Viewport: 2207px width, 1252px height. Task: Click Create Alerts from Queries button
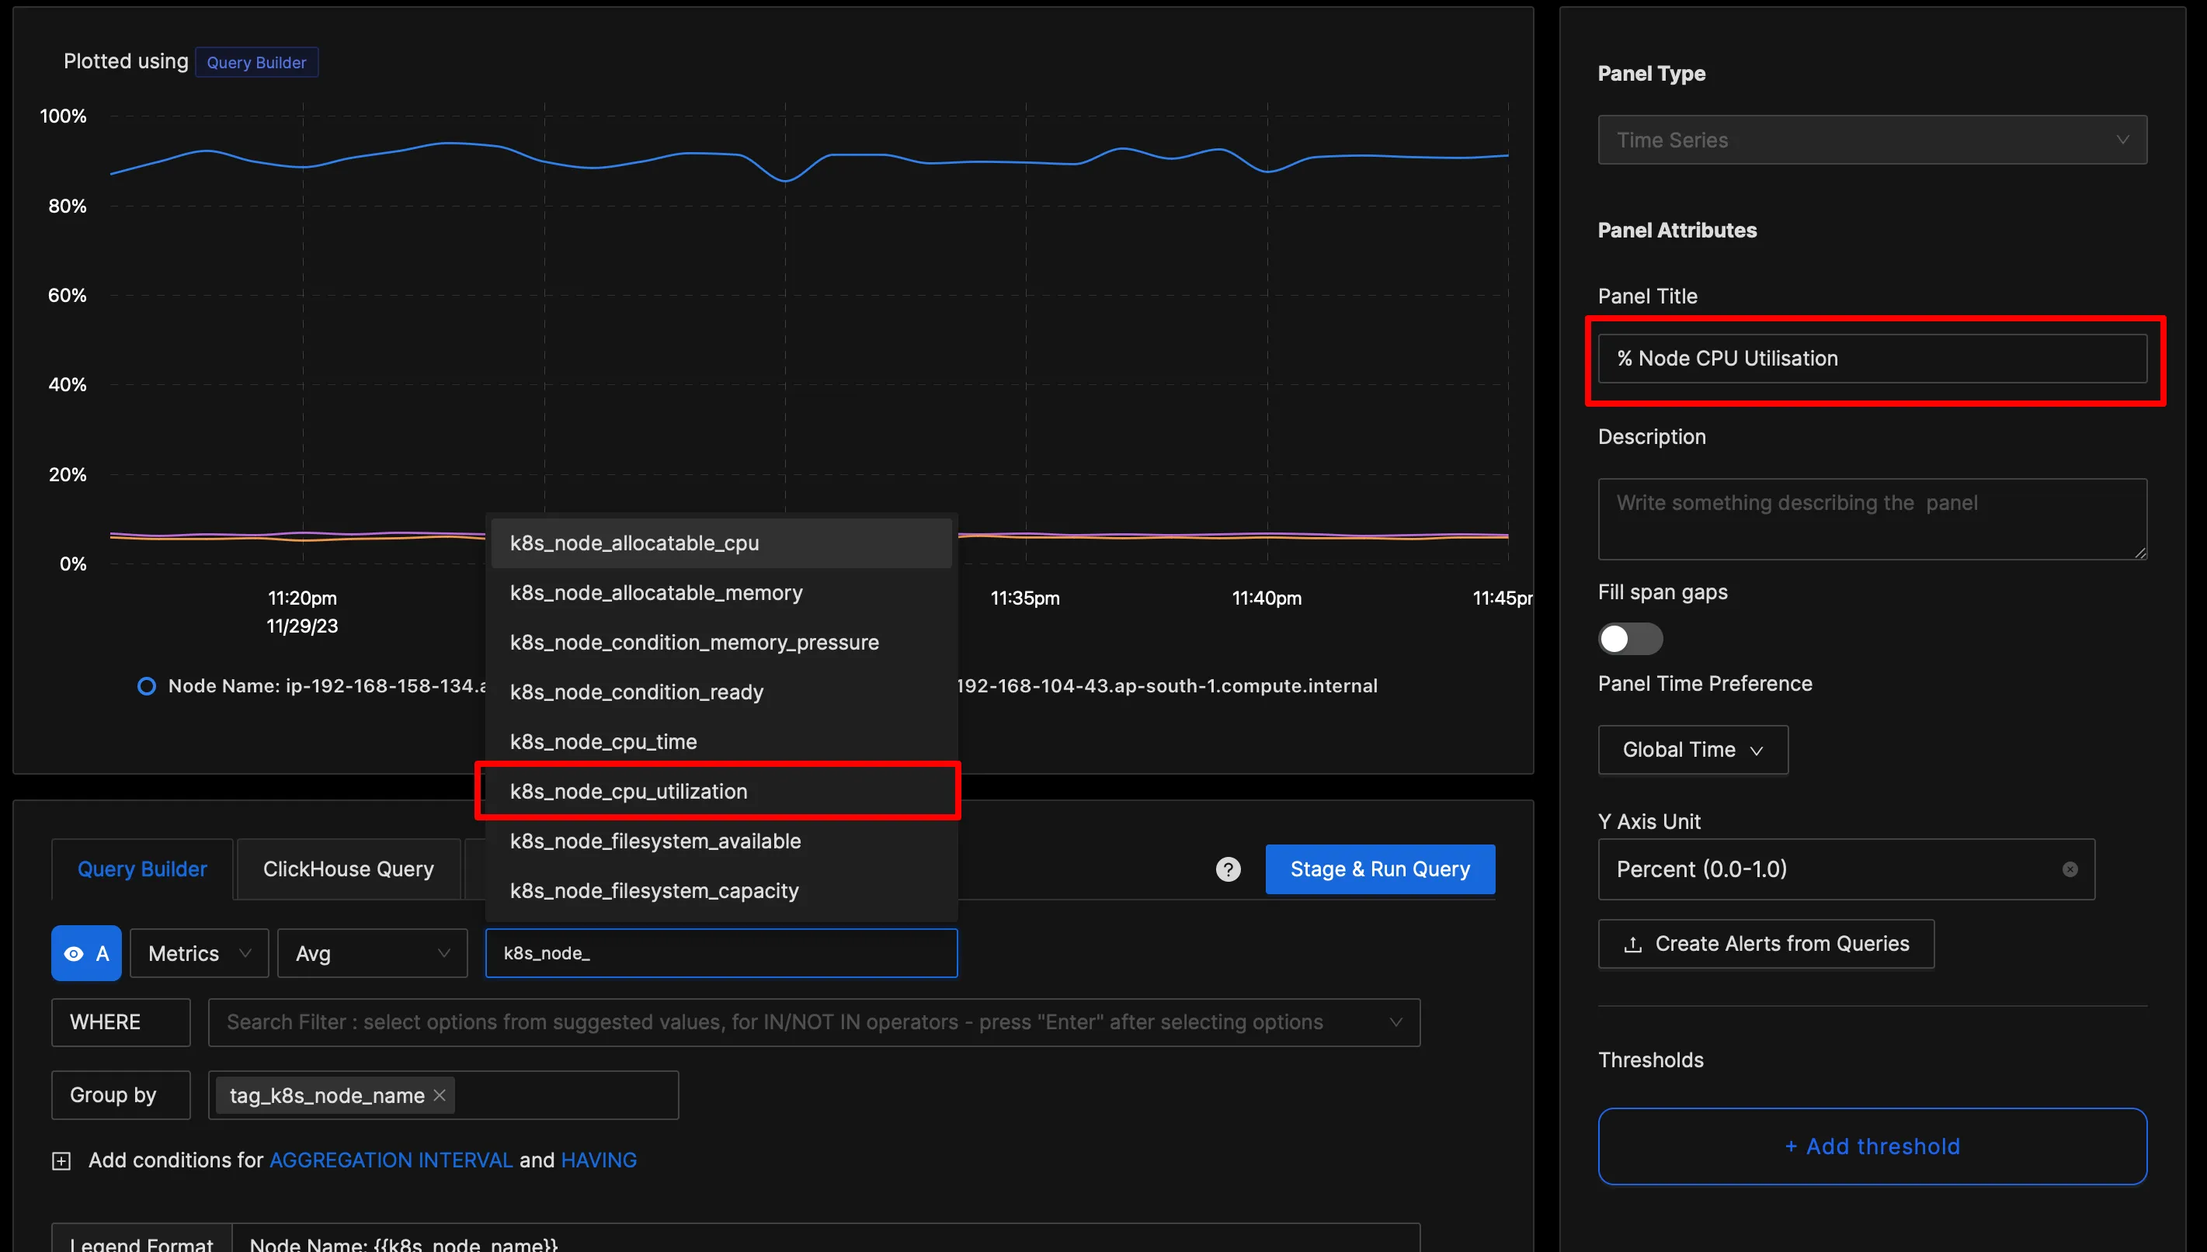pos(1766,944)
